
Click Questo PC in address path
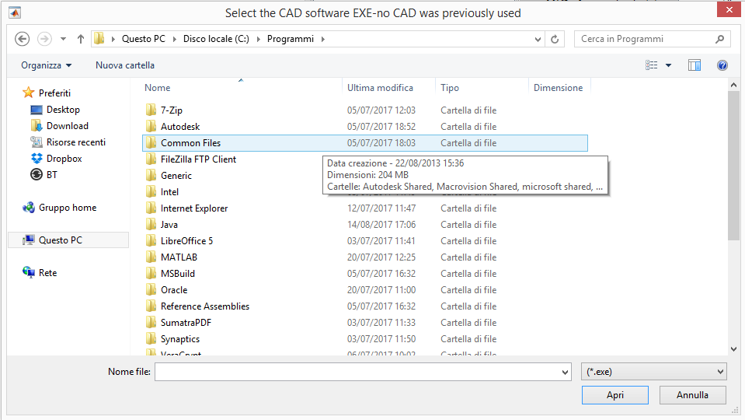click(144, 39)
